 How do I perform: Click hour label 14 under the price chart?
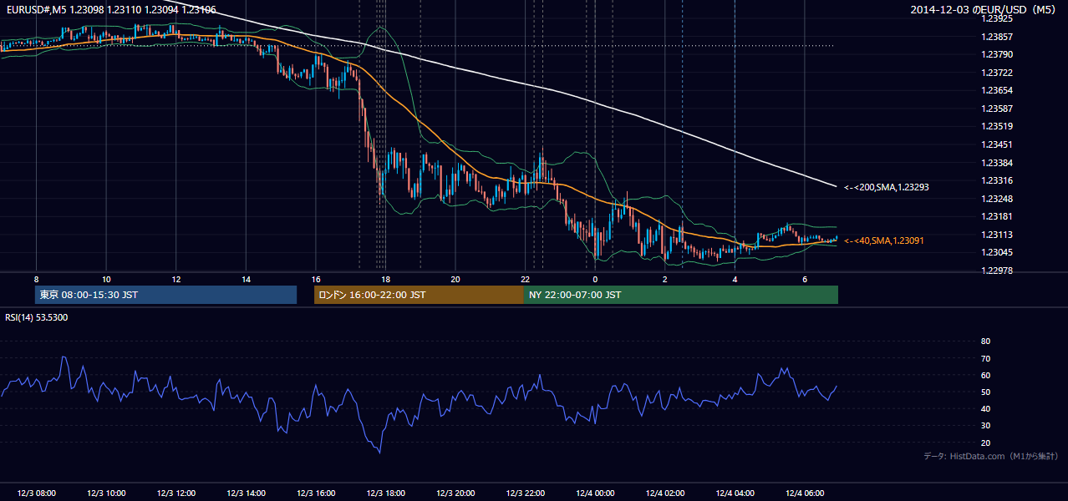(x=246, y=279)
